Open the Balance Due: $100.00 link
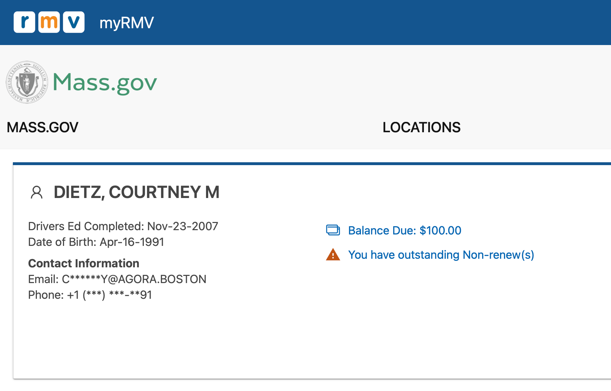611x391 pixels. click(405, 231)
